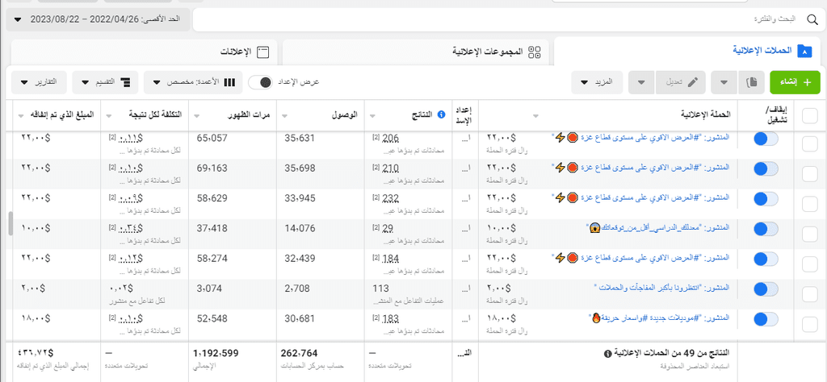Click the vertical scroll handle at table's left edge

pos(10,223)
